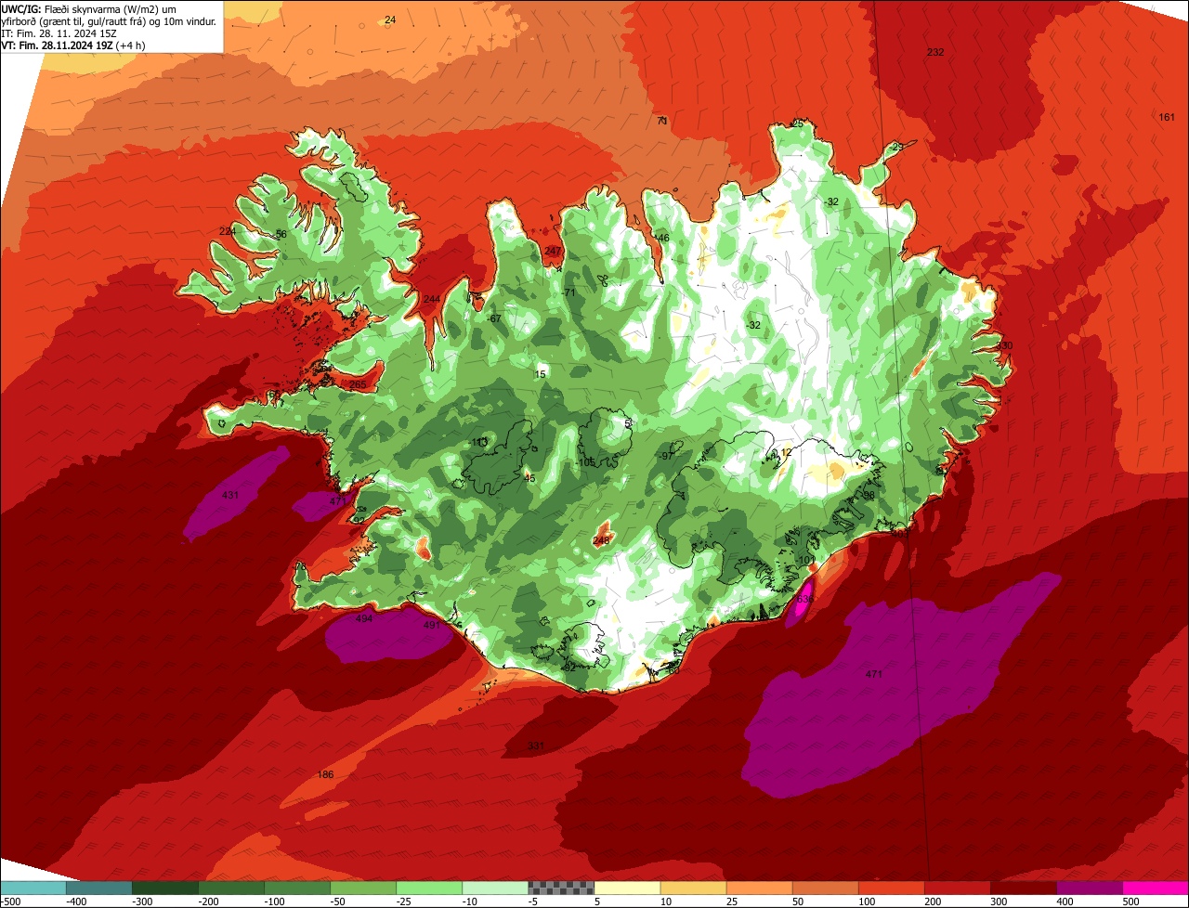Image resolution: width=1189 pixels, height=908 pixels.
Task: Click the '491' value at the southwest coast
Action: (432, 625)
